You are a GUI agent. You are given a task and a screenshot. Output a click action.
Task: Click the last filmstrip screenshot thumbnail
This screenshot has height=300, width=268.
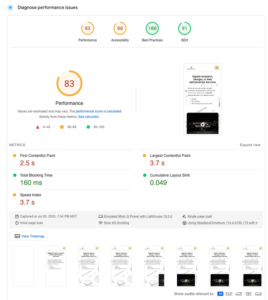(252, 266)
